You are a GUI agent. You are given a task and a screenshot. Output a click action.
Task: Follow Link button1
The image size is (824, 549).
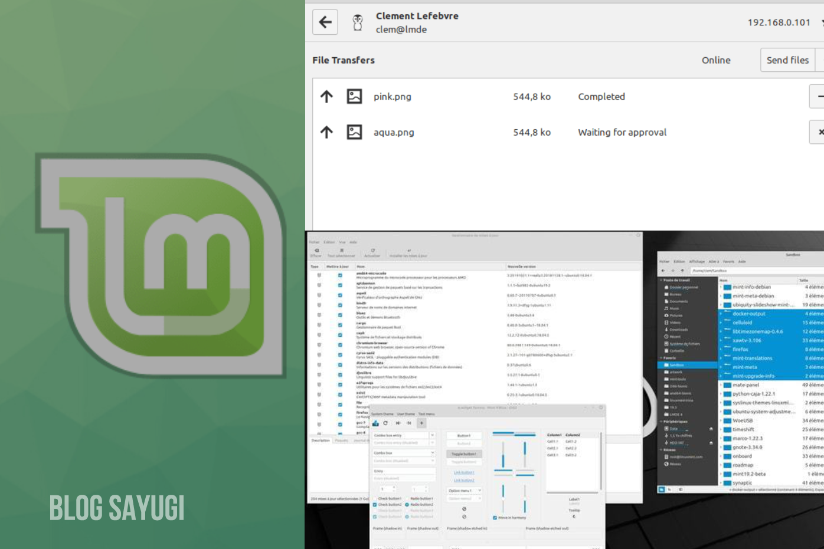pos(464,472)
